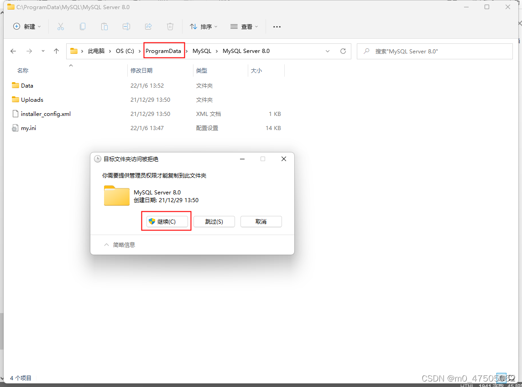Click the clock icon in dialog title

point(98,159)
